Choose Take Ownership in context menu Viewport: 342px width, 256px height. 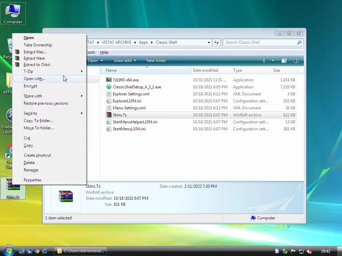point(49,45)
